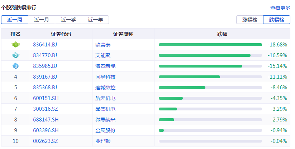Open stock code 839167.BJ
This screenshot has height=149, width=295.
pyautogui.click(x=45, y=77)
